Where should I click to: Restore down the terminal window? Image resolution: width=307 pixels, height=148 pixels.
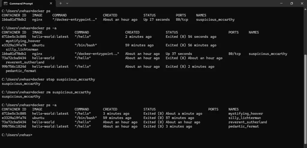point(291,3)
